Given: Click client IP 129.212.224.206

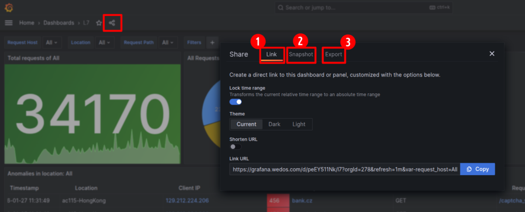Looking at the screenshot, I should [187, 201].
